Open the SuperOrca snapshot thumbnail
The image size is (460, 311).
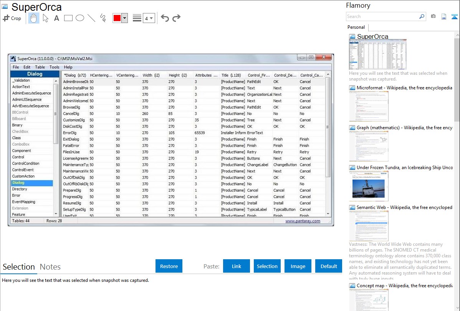pyautogui.click(x=378, y=55)
